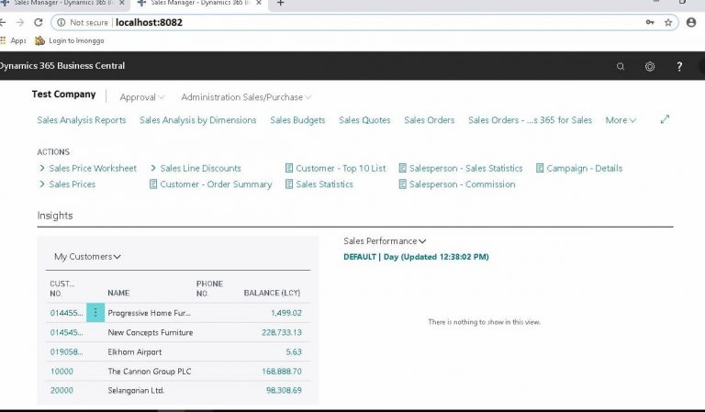The height and width of the screenshot is (412, 705).
Task: Click balance 228,733.13
Action: pyautogui.click(x=282, y=332)
